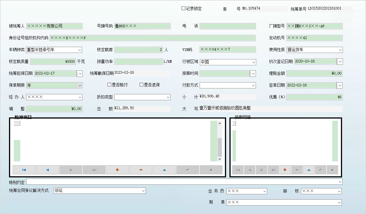Screen dimensions: 366x214
Task: Click the 统筹单号 value LD315202202161001
Action: pos(324,8)
